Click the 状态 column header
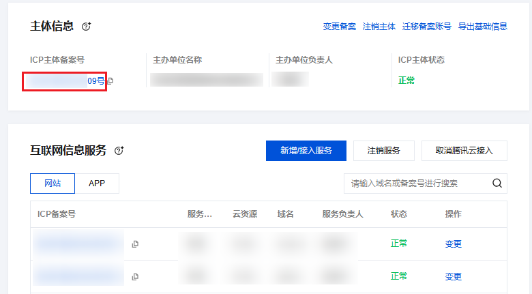 (x=399, y=214)
